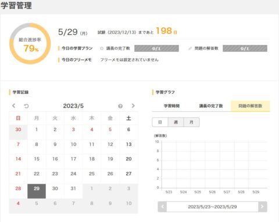Go to previous month in calendar
This screenshot has height=222, width=279.
coord(13,105)
